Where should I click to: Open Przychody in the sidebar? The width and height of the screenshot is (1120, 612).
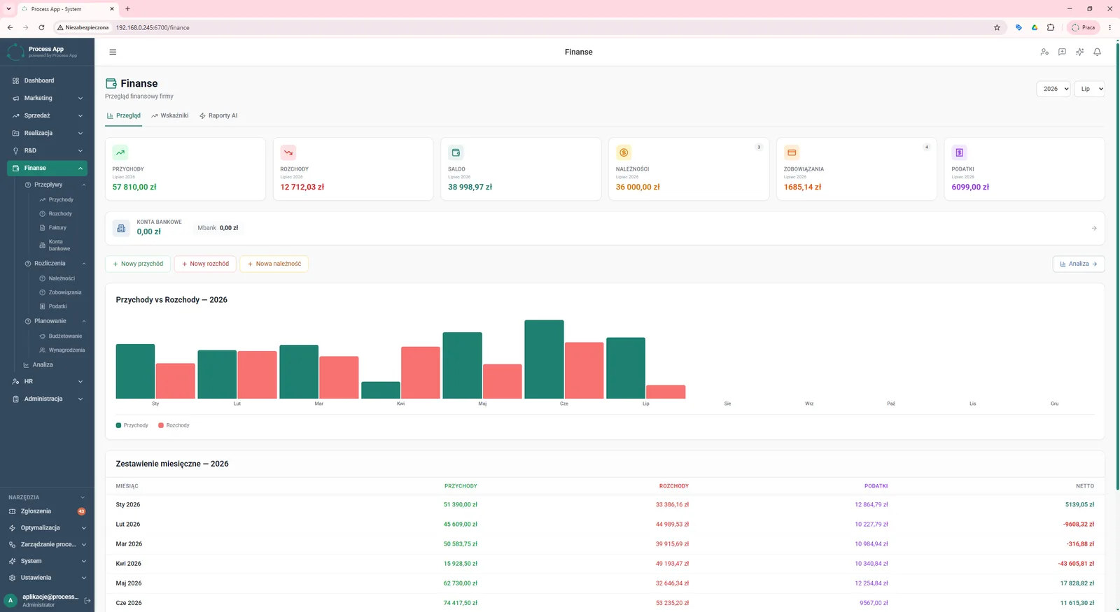tap(61, 200)
